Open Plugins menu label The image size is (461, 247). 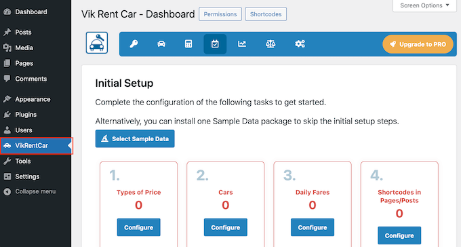[x=26, y=115]
